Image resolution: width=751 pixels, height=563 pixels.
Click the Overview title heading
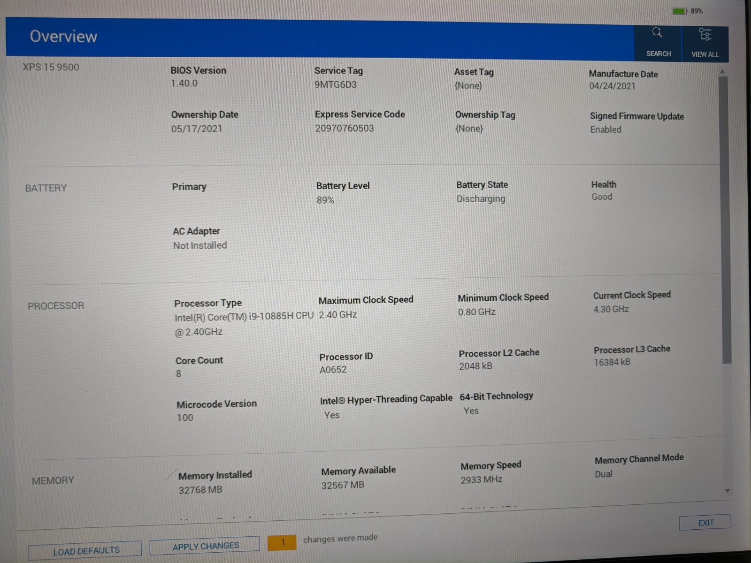pos(63,36)
